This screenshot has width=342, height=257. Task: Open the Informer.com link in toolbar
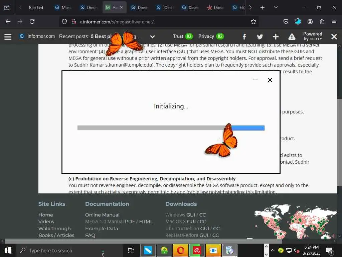pos(37,36)
